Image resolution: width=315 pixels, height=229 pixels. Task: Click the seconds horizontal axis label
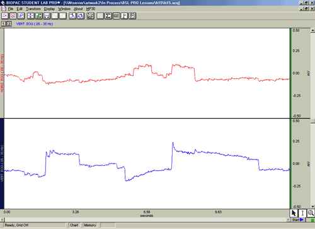coord(147,216)
